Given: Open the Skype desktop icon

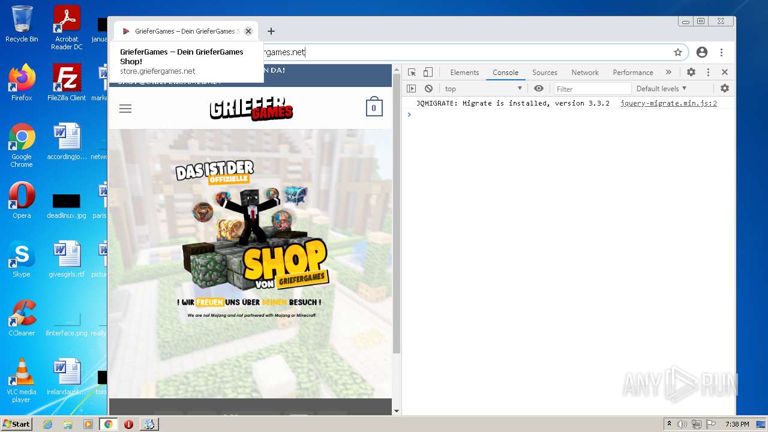Looking at the screenshot, I should [22, 259].
